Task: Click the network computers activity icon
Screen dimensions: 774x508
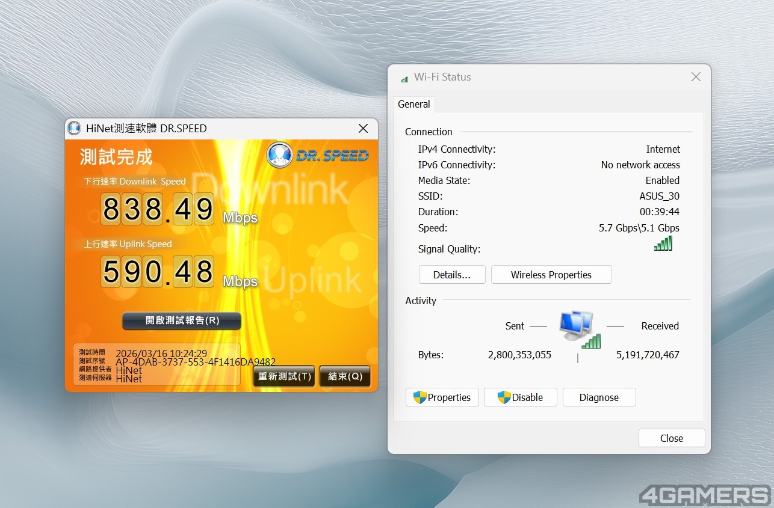Action: [577, 328]
